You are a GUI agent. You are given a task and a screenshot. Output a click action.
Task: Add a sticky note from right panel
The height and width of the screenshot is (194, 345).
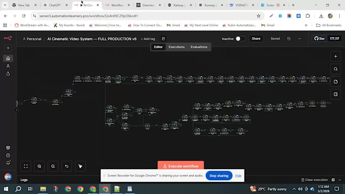[x=336, y=81]
